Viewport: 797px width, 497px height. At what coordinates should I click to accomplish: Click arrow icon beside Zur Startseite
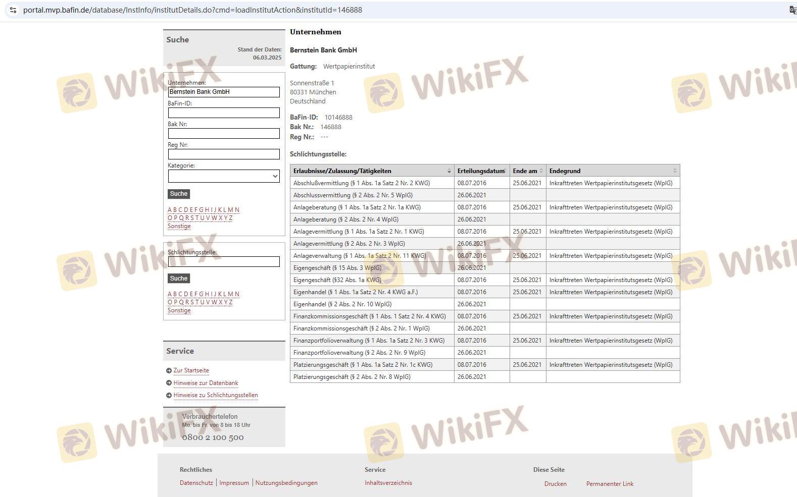point(169,370)
